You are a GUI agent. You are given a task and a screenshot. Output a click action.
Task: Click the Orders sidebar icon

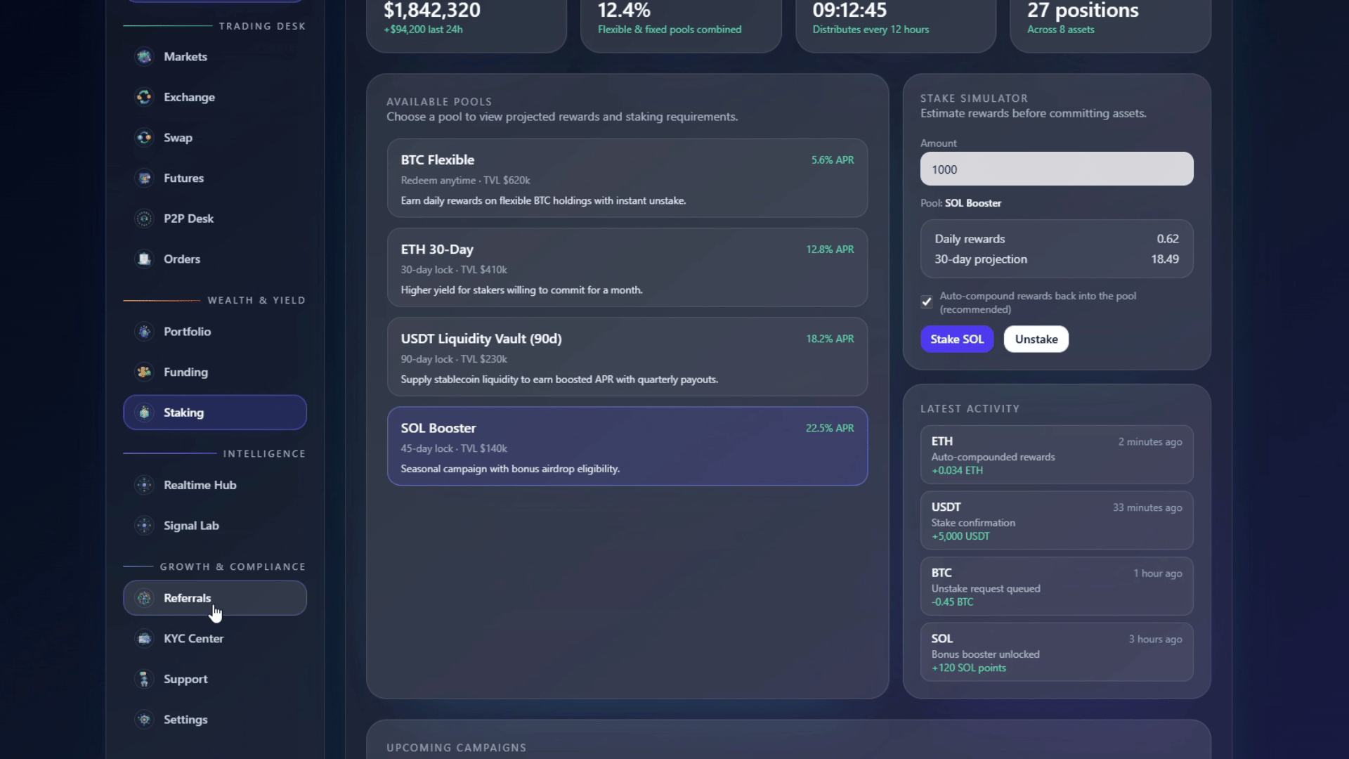pos(144,259)
